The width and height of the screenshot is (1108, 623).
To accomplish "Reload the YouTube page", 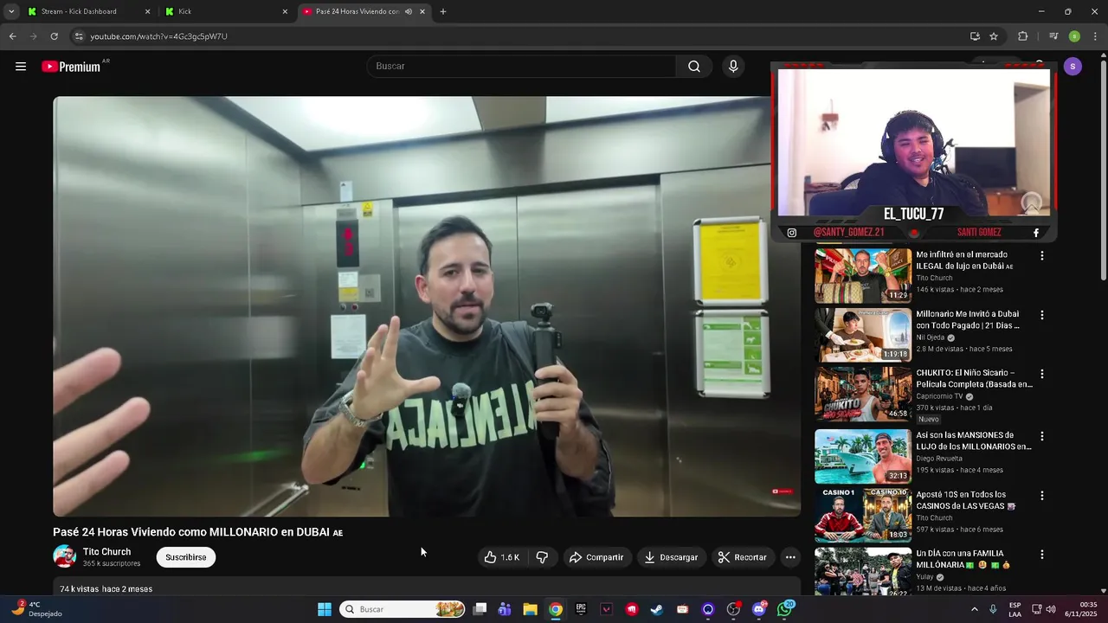I will [54, 36].
